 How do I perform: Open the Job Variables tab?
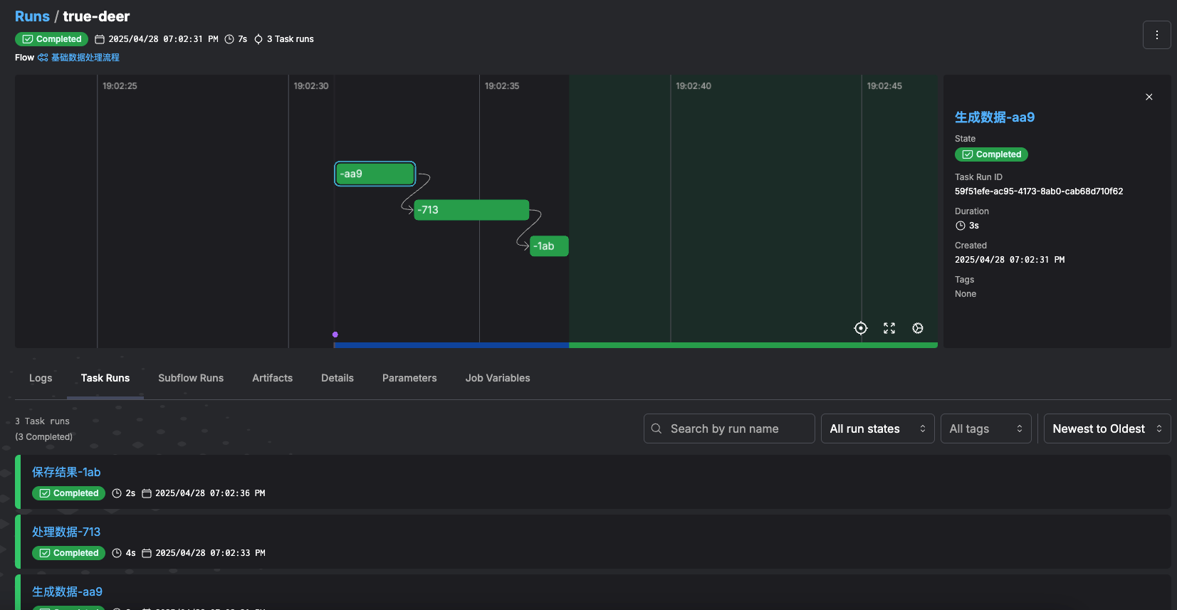click(498, 378)
